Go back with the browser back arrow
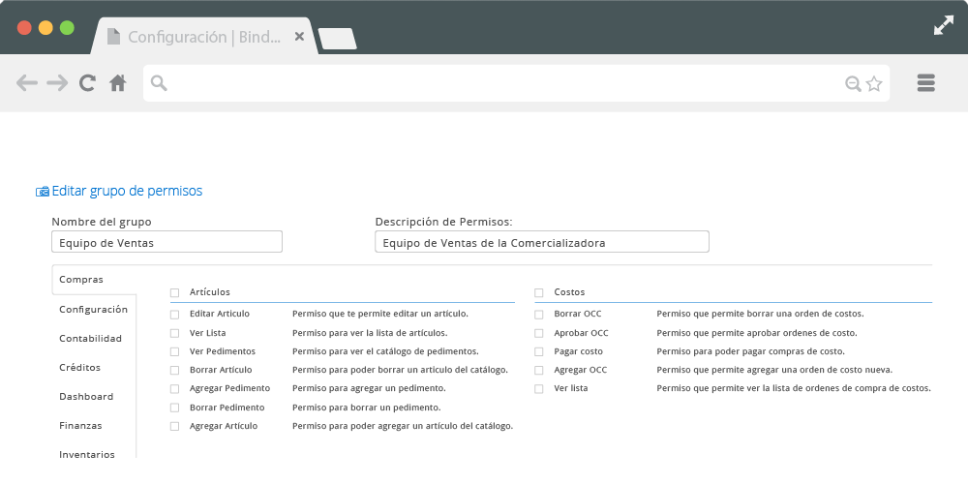Image resolution: width=968 pixels, height=484 pixels. pos(26,82)
